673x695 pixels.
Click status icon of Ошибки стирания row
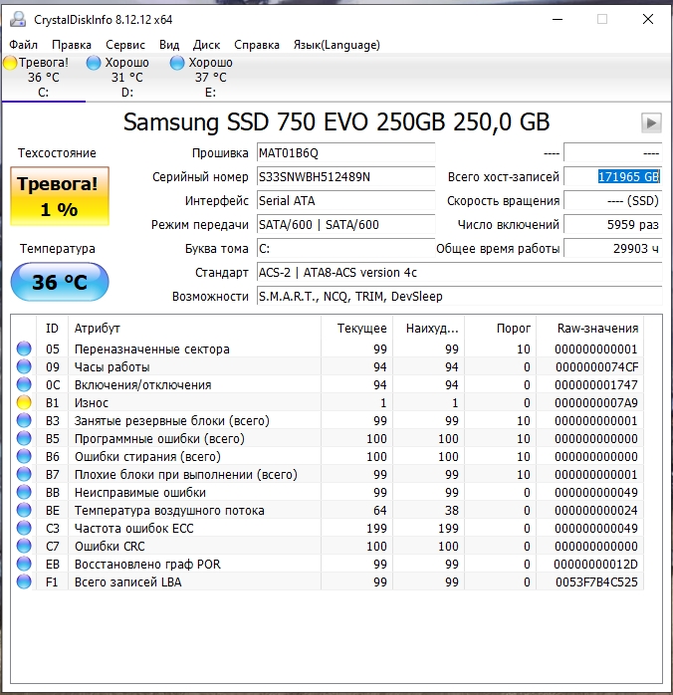click(x=24, y=457)
